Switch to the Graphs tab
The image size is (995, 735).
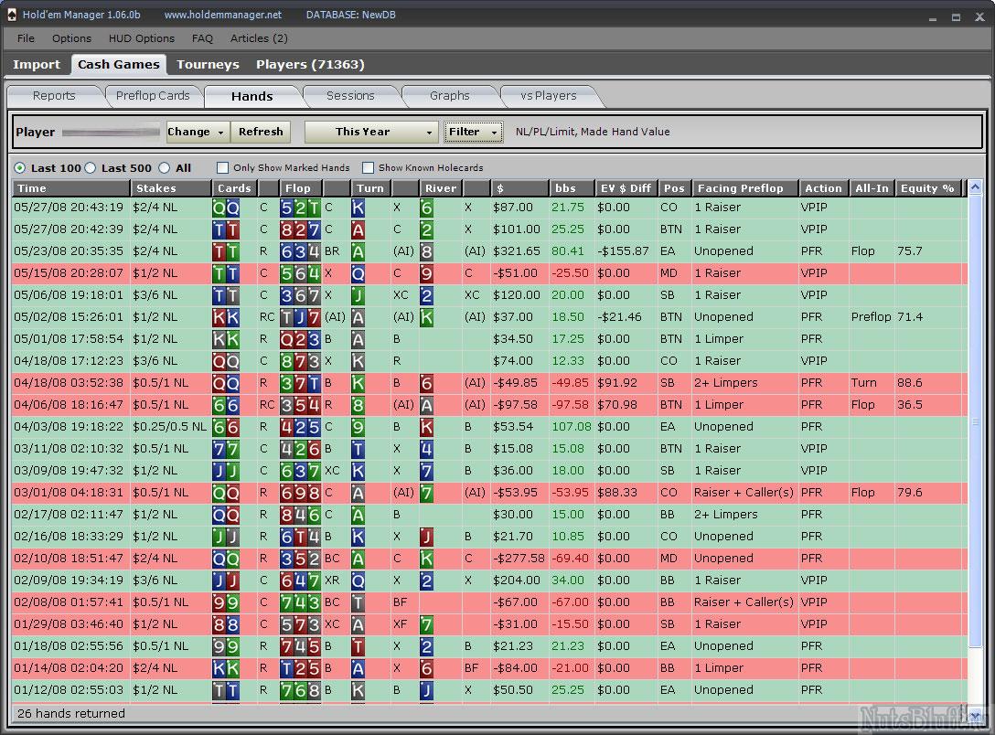449,96
